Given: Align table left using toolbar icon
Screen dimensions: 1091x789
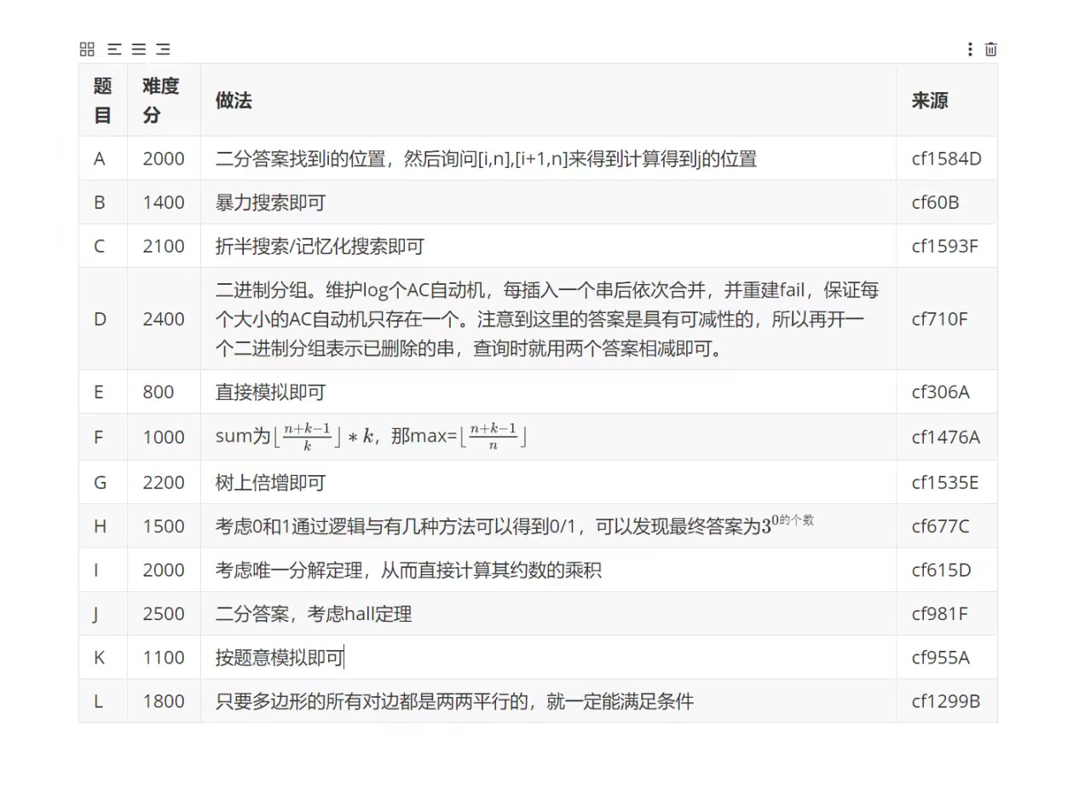Looking at the screenshot, I should (x=114, y=49).
